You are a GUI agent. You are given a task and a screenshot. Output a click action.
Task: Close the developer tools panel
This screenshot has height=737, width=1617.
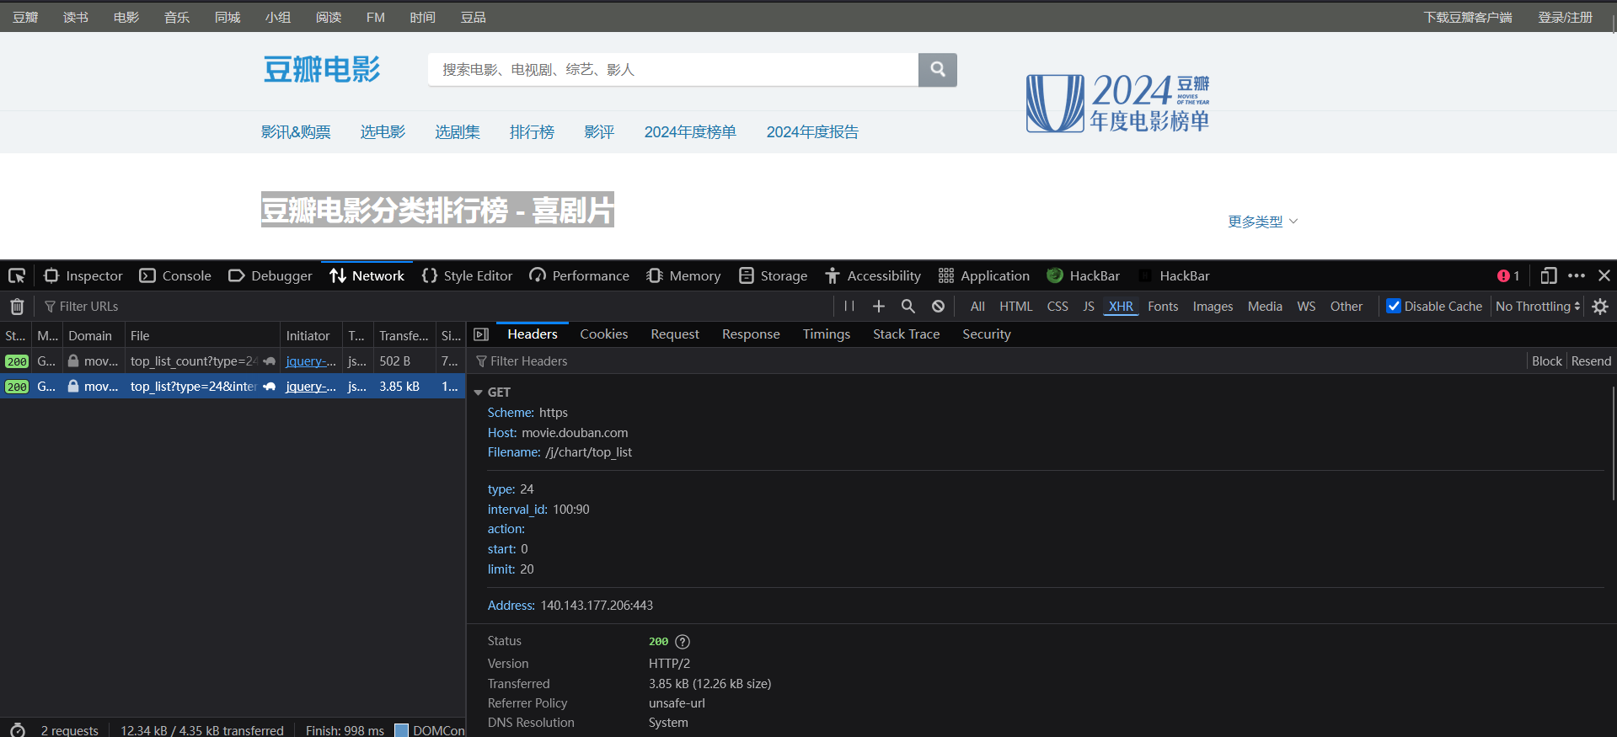1604,275
